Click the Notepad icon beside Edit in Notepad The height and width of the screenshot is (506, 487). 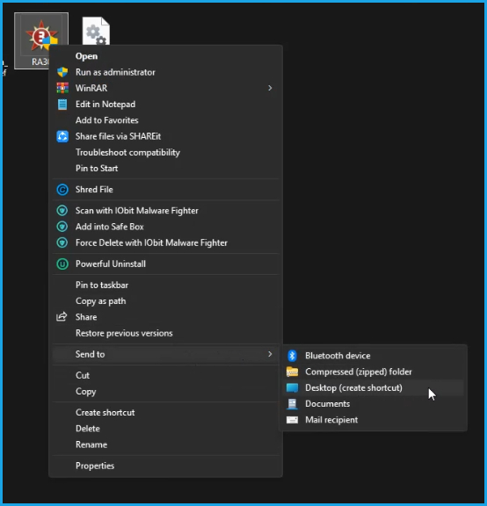pyautogui.click(x=62, y=105)
